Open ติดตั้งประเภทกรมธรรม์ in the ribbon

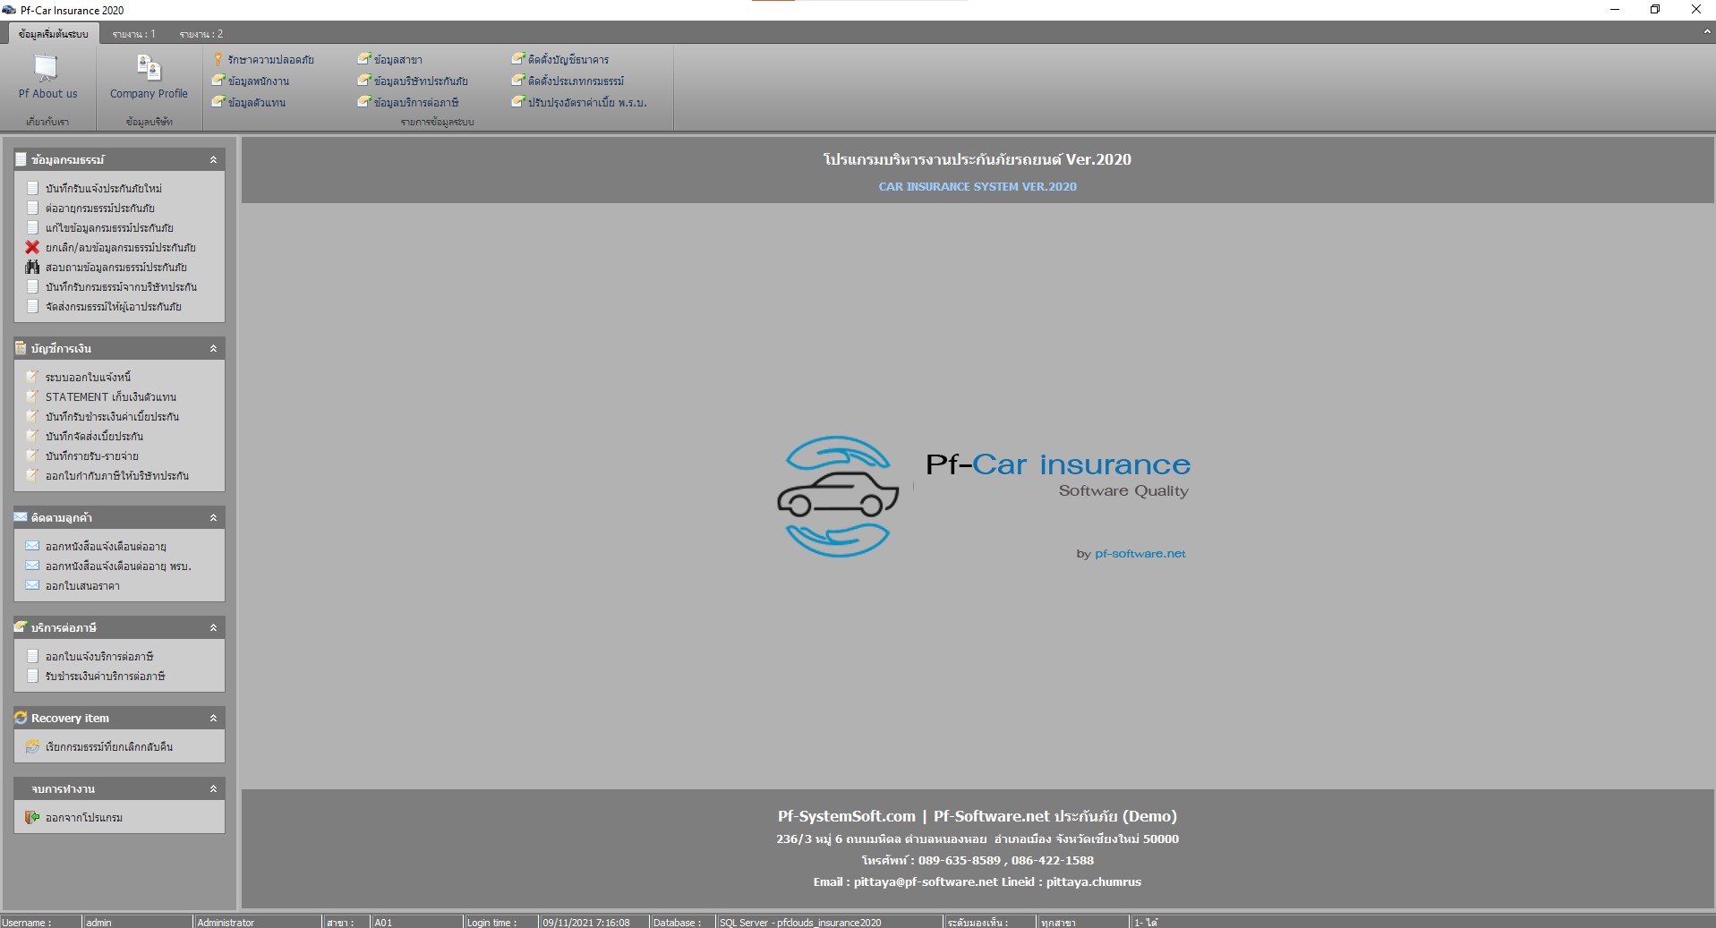point(568,81)
